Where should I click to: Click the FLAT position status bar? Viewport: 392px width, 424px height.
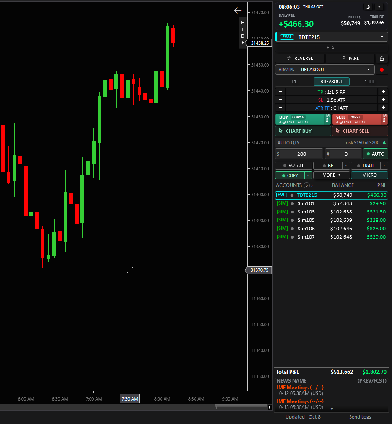(331, 48)
